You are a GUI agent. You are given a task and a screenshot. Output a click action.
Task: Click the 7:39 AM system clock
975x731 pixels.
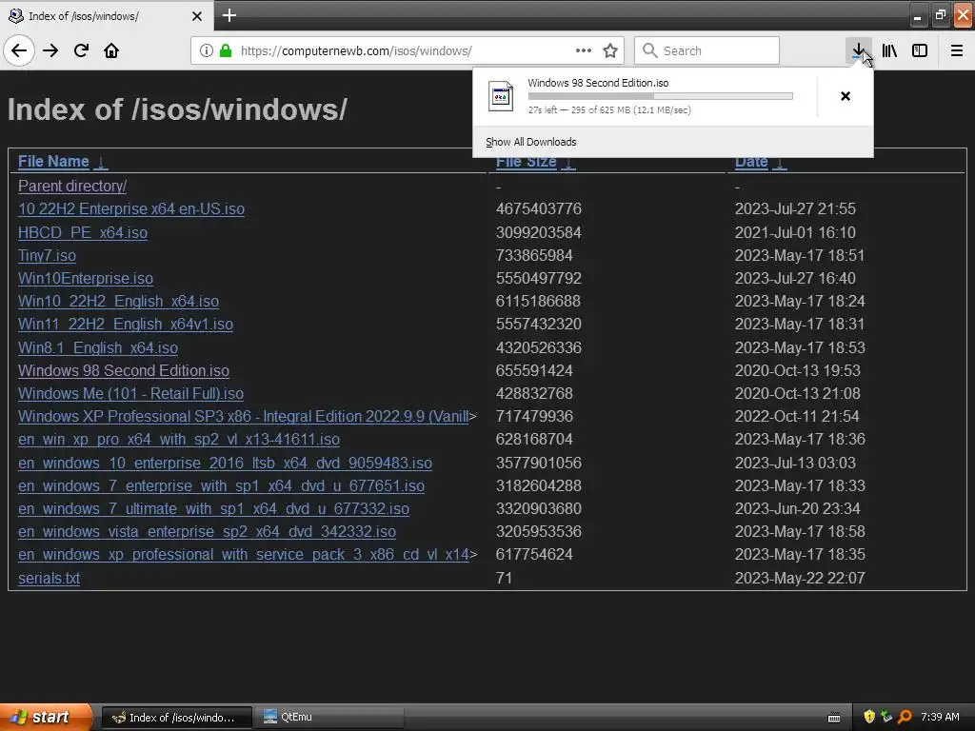[x=940, y=718]
